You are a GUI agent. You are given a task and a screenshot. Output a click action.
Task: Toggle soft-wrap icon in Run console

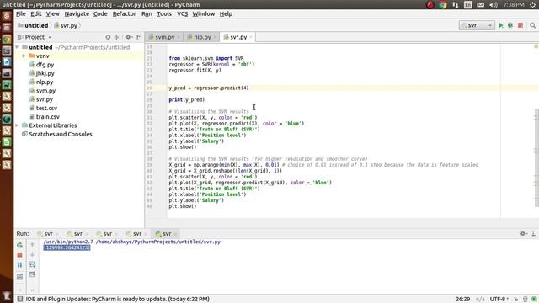[x=32, y=264]
